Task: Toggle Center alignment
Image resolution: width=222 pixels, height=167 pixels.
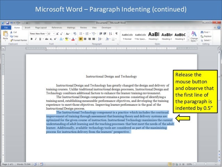Action: [85, 39]
